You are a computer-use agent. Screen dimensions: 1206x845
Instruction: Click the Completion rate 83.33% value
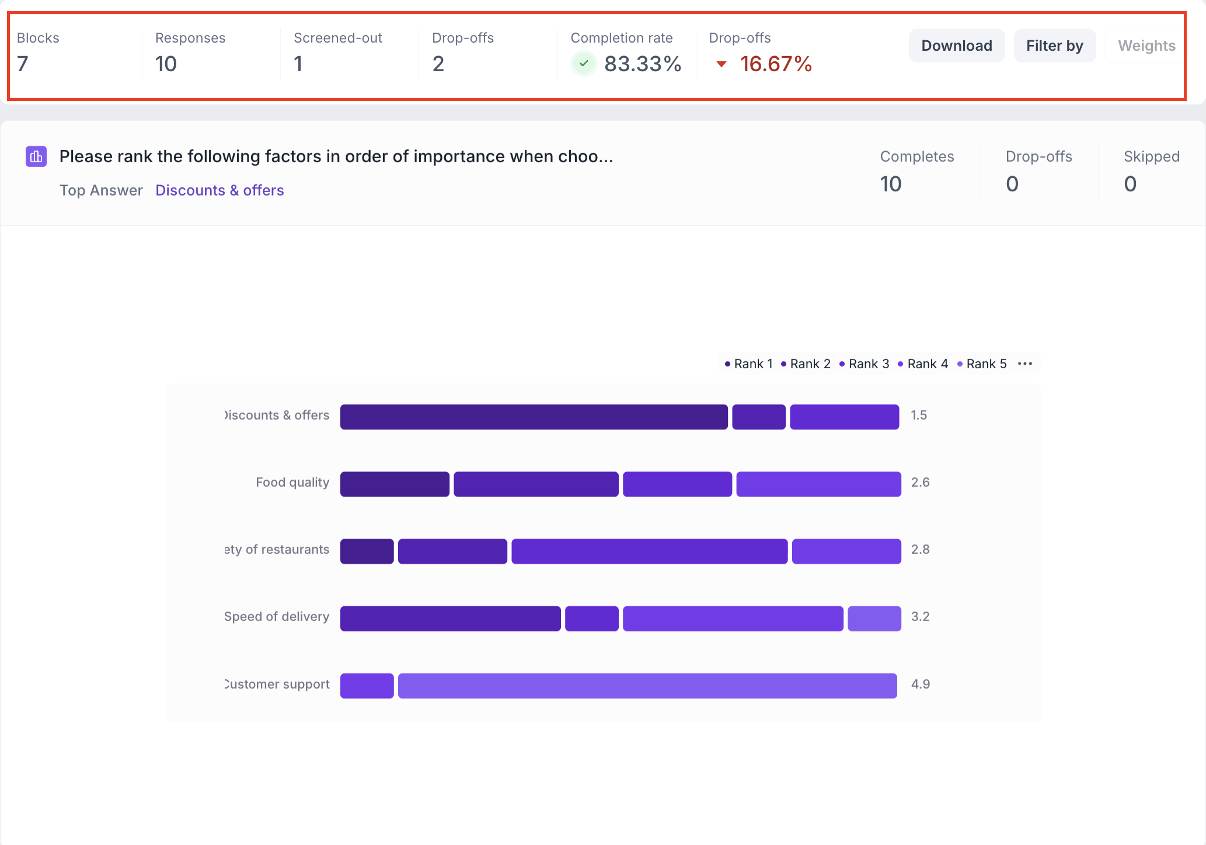pyautogui.click(x=642, y=64)
